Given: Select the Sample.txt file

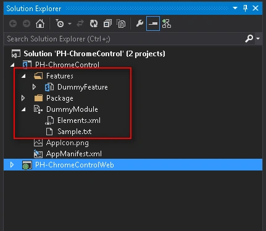Looking at the screenshot, I should [74, 132].
